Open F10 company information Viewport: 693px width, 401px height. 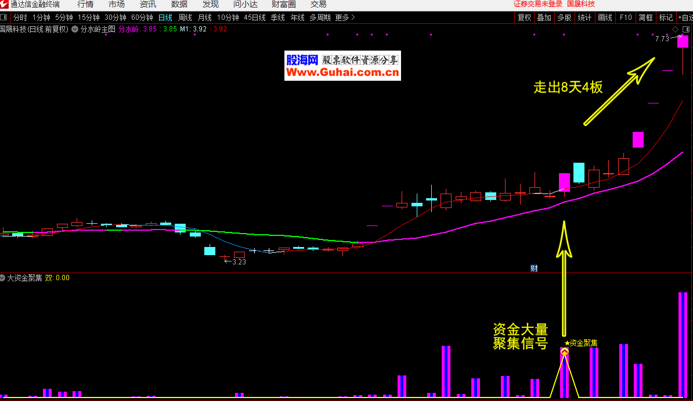626,17
